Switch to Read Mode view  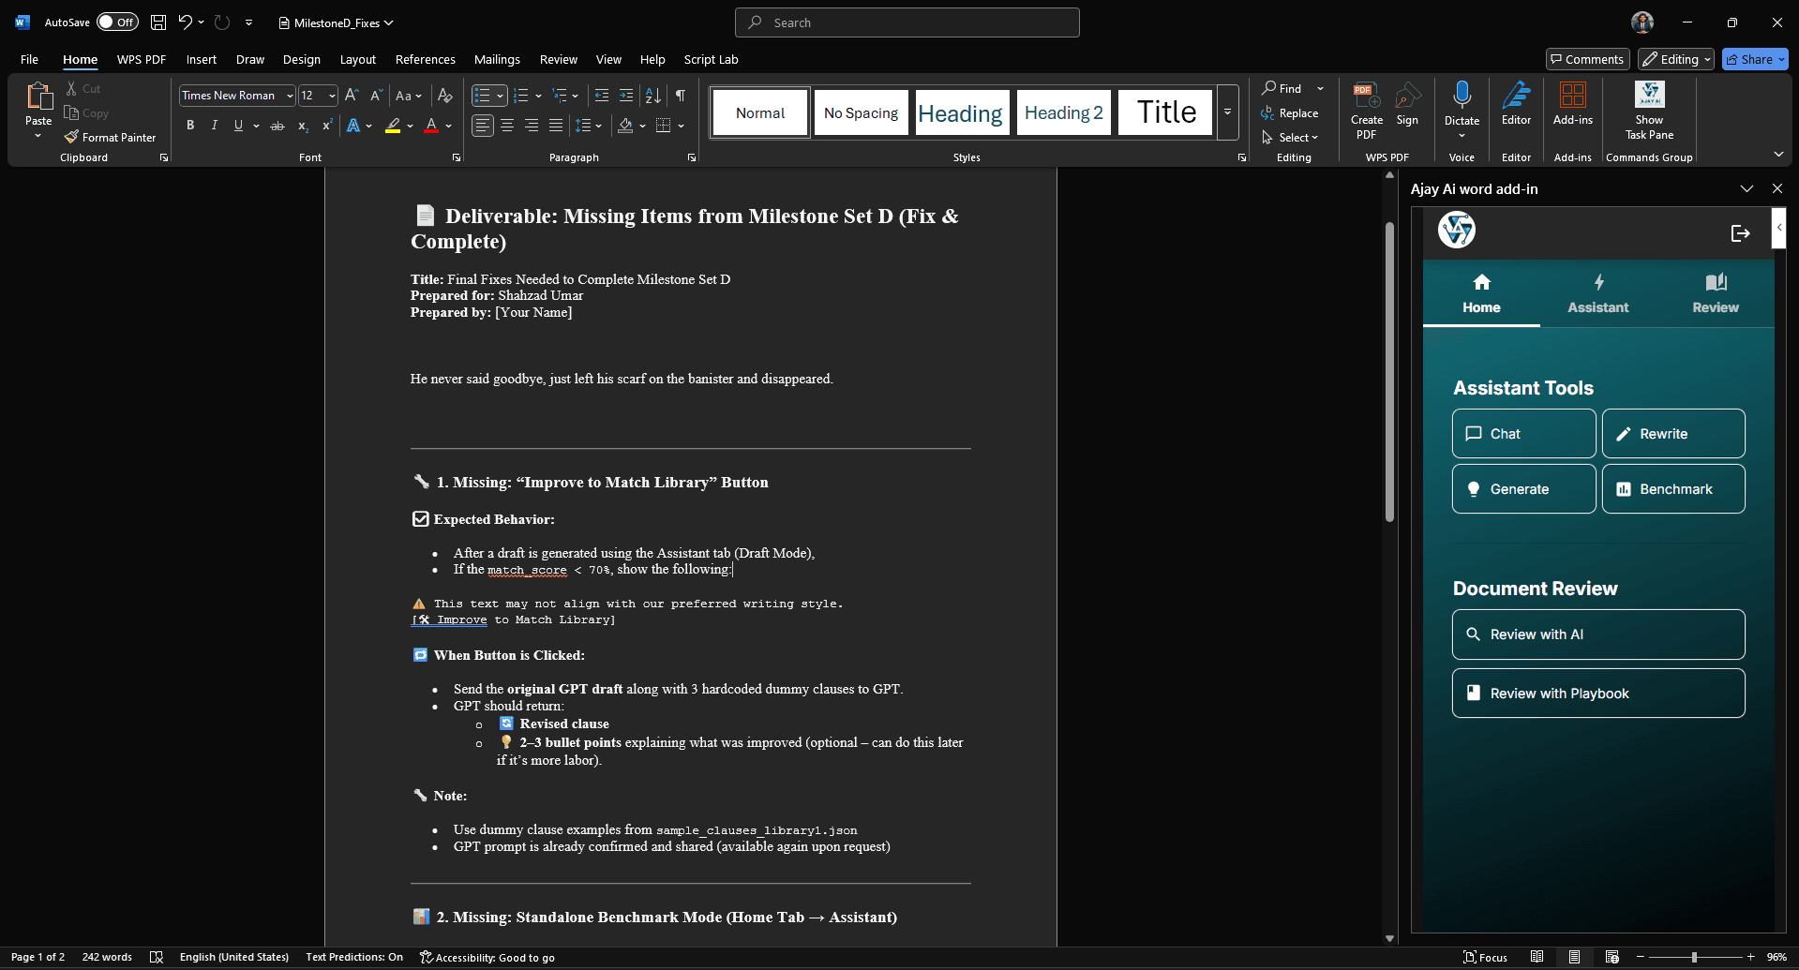[1537, 957]
